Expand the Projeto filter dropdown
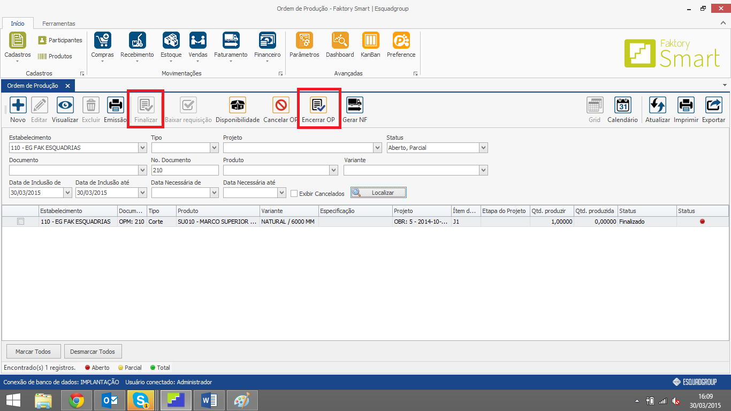731x411 pixels. (377, 148)
